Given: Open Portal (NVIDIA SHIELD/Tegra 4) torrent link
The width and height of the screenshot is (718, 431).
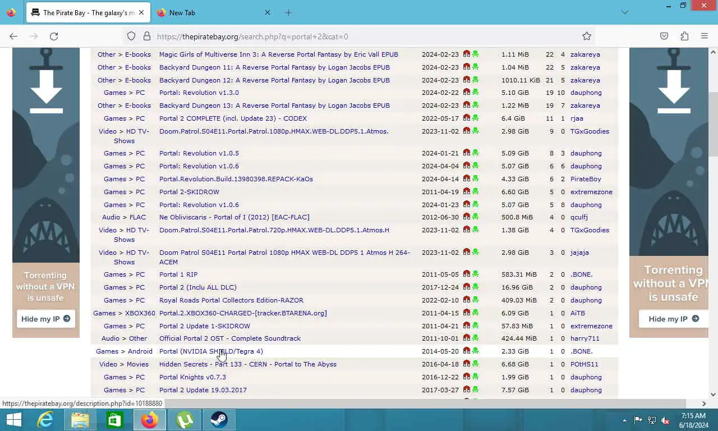Looking at the screenshot, I should click(x=211, y=351).
